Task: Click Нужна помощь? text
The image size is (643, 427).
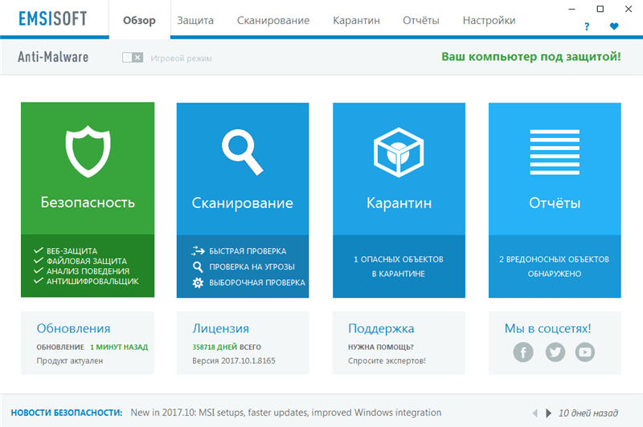Action: tap(380, 348)
